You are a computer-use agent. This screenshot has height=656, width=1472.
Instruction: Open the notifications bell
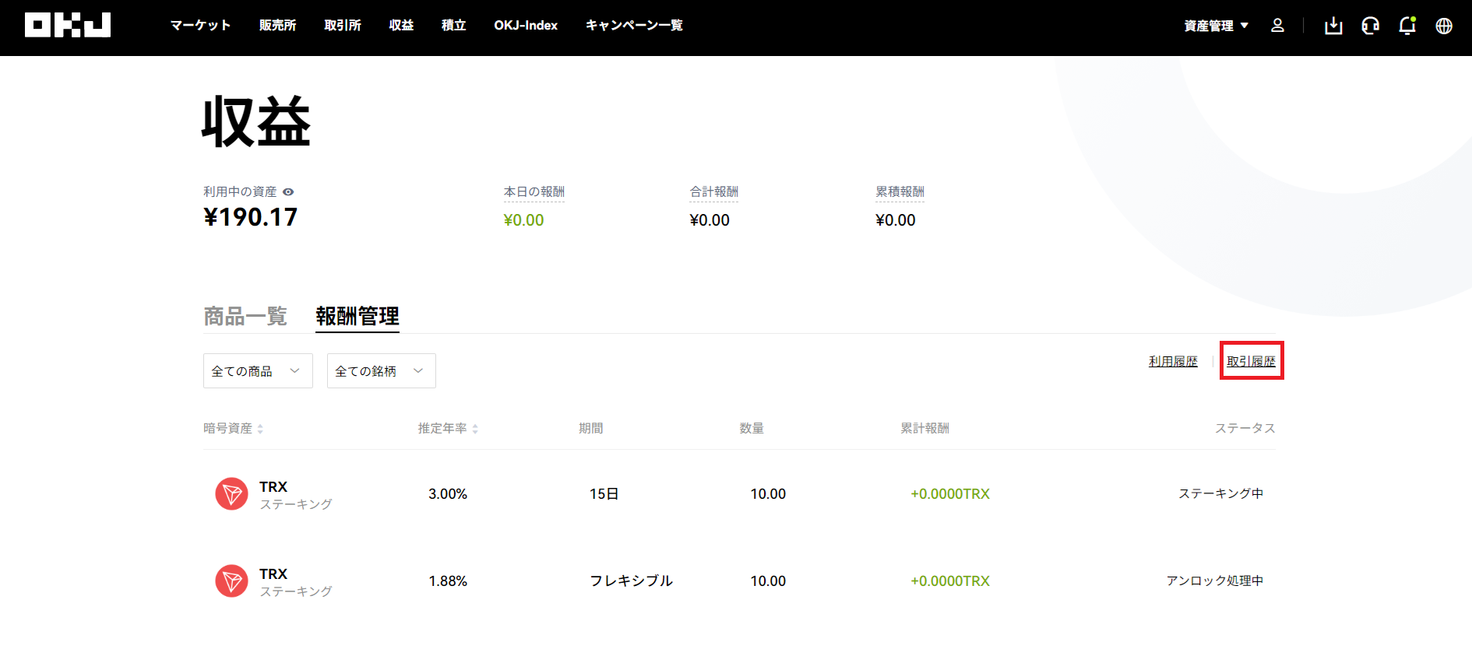pos(1407,26)
